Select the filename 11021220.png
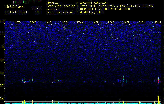Image resolution: width=164 pixels, height=104 pixels. 15,7
